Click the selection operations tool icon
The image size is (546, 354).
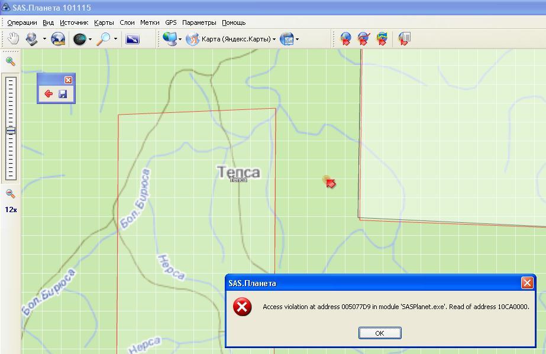[x=31, y=39]
